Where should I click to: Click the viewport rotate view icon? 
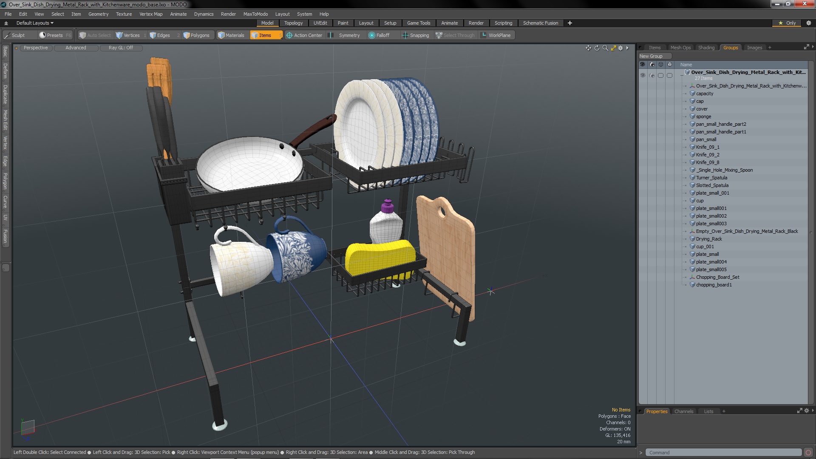click(x=597, y=48)
